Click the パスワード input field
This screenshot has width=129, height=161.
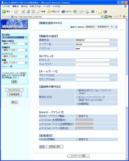(96, 49)
